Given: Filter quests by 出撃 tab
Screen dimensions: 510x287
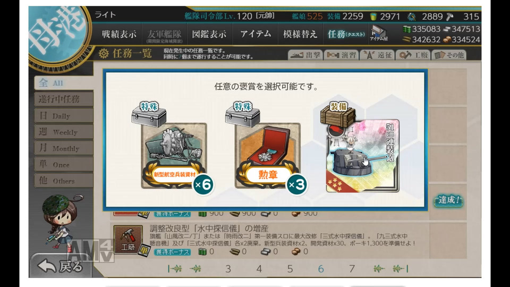Looking at the screenshot, I should (305, 55).
